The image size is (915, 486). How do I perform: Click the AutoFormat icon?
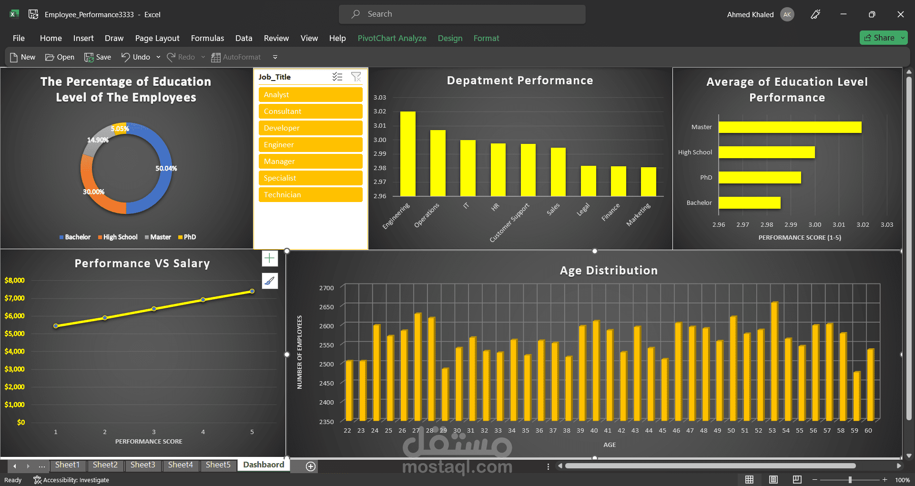click(x=216, y=57)
